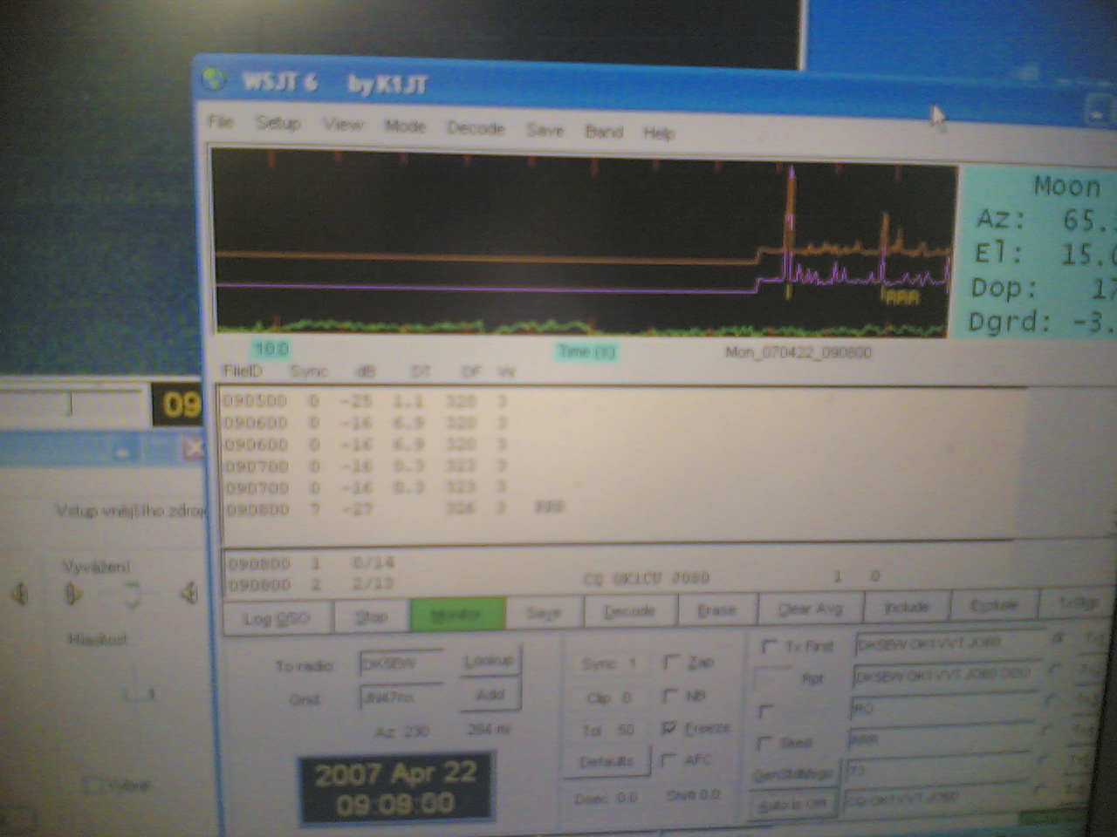The height and width of the screenshot is (837, 1117).
Task: Click the first Tx message field
Action: tap(948, 644)
